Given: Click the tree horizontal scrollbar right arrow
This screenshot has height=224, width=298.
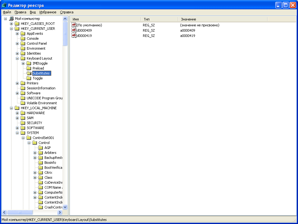Looking at the screenshot, I should tap(60, 213).
